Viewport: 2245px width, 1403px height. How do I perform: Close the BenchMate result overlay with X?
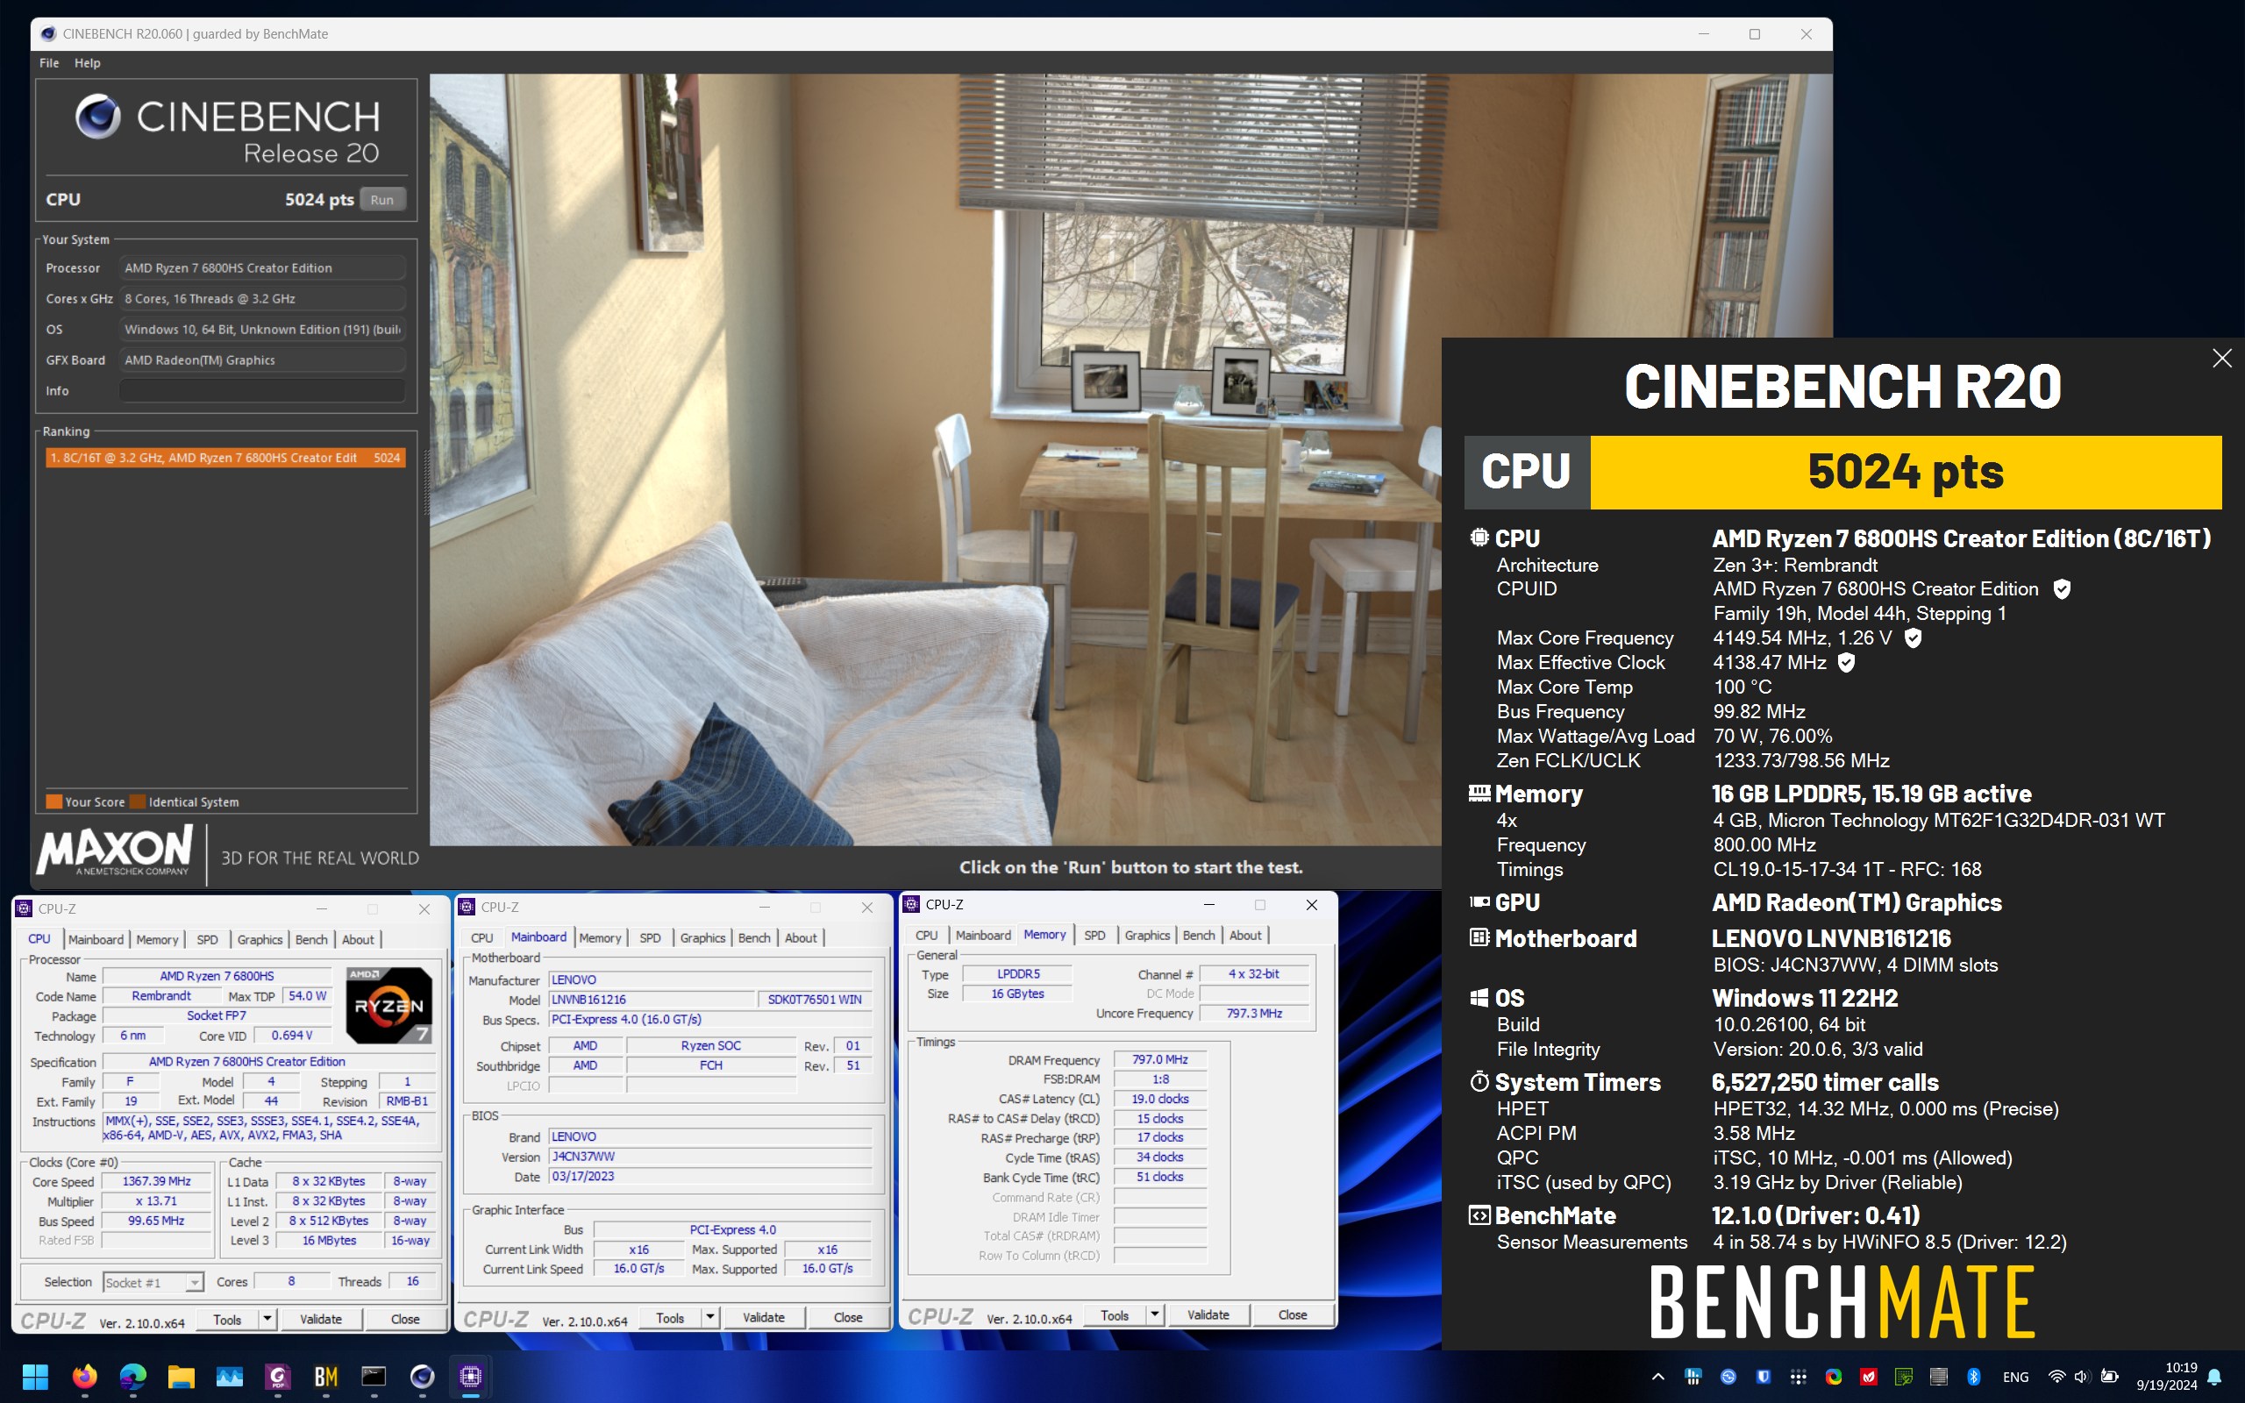(2220, 358)
